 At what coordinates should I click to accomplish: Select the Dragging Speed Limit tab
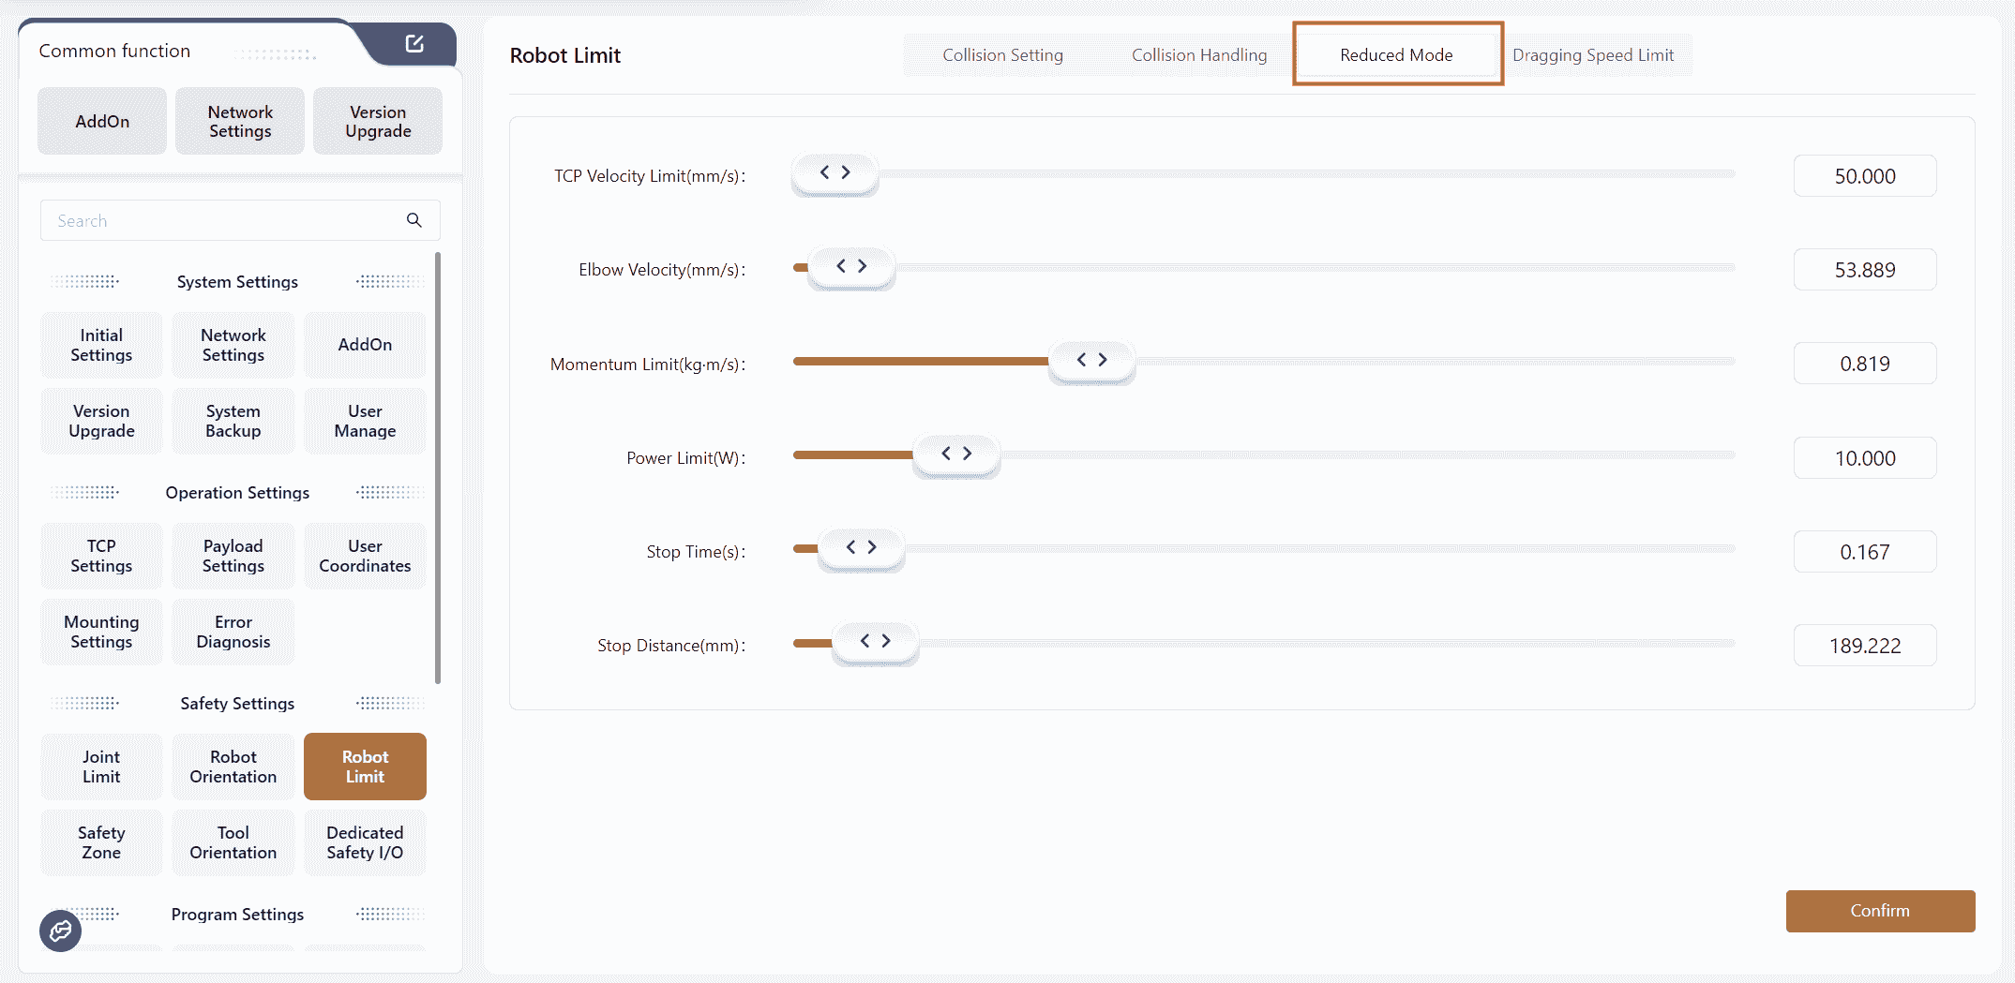(x=1592, y=55)
